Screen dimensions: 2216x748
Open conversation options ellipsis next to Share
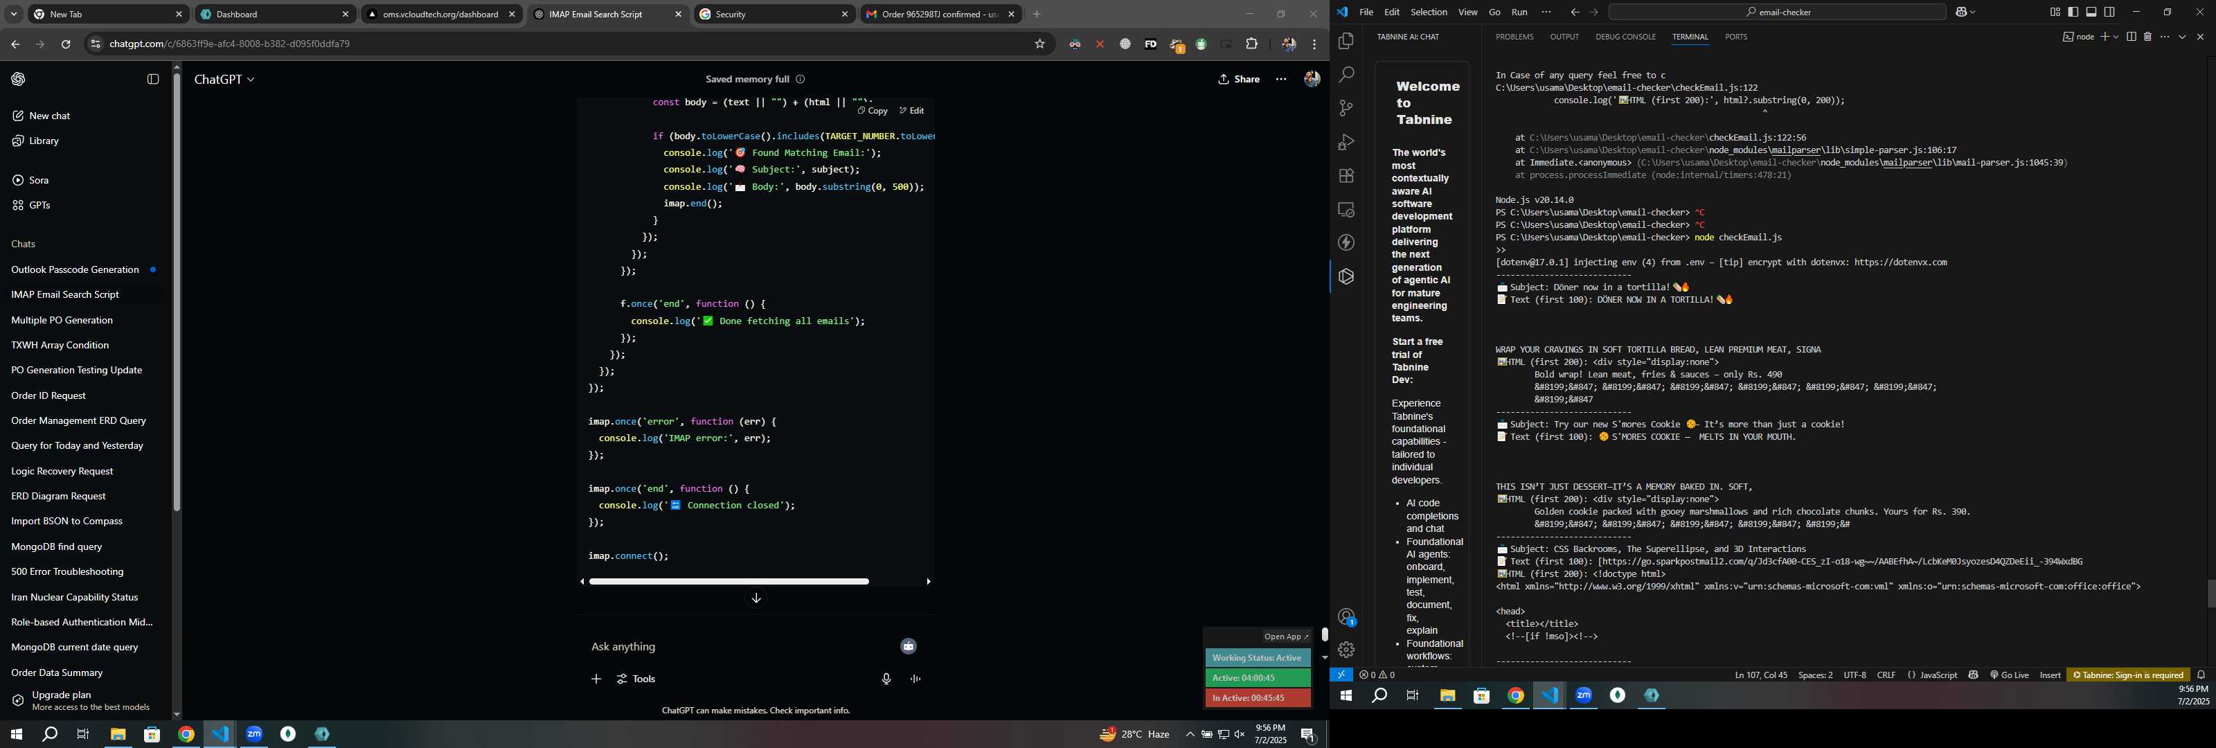pyautogui.click(x=1281, y=79)
